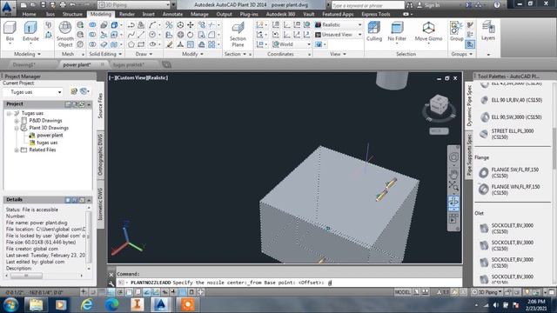557x313 pixels.
Task: Click the Group tool
Action: click(x=456, y=31)
